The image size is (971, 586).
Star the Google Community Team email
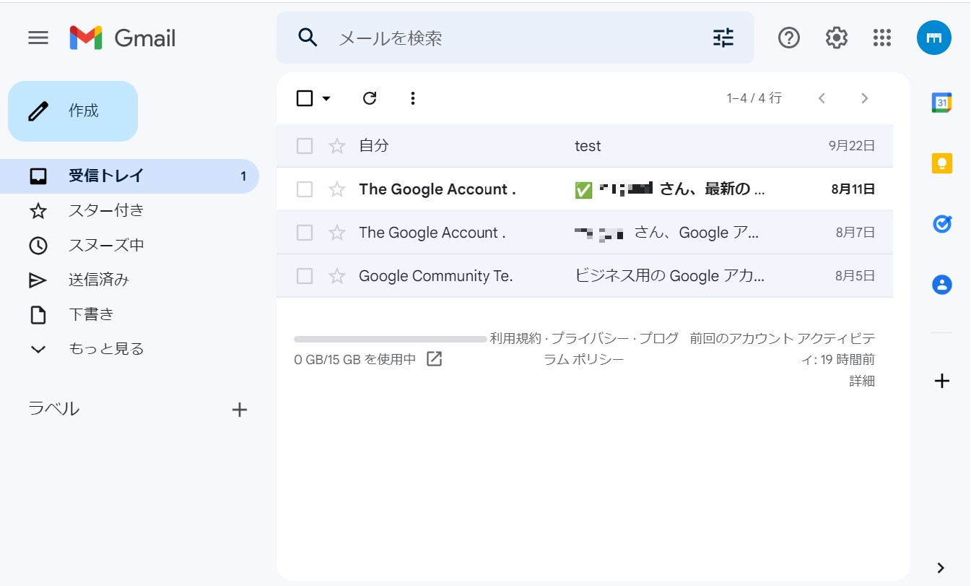pos(337,276)
